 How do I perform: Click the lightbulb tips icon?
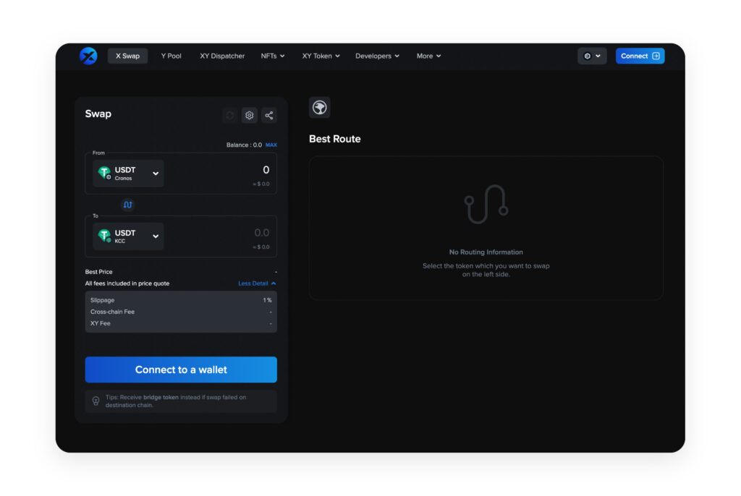tap(96, 401)
